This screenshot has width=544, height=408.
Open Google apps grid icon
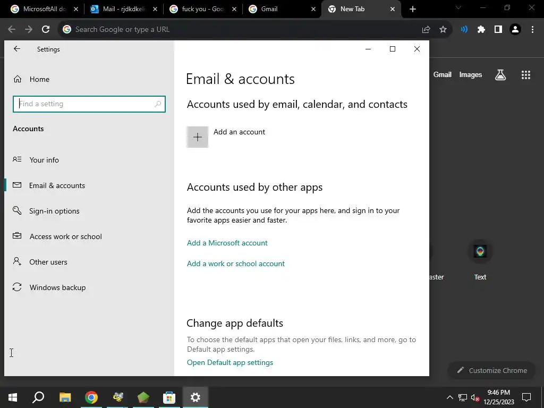526,74
